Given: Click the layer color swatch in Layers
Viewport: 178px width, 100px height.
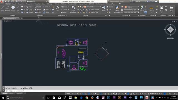Looking at the screenshot, I should 85,7.
